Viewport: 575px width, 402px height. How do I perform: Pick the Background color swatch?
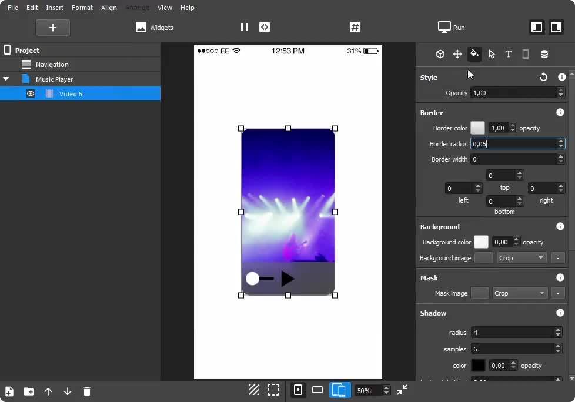tap(481, 242)
